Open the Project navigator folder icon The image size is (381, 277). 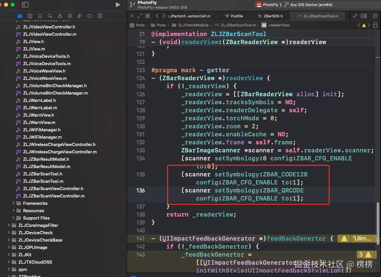point(20,16)
